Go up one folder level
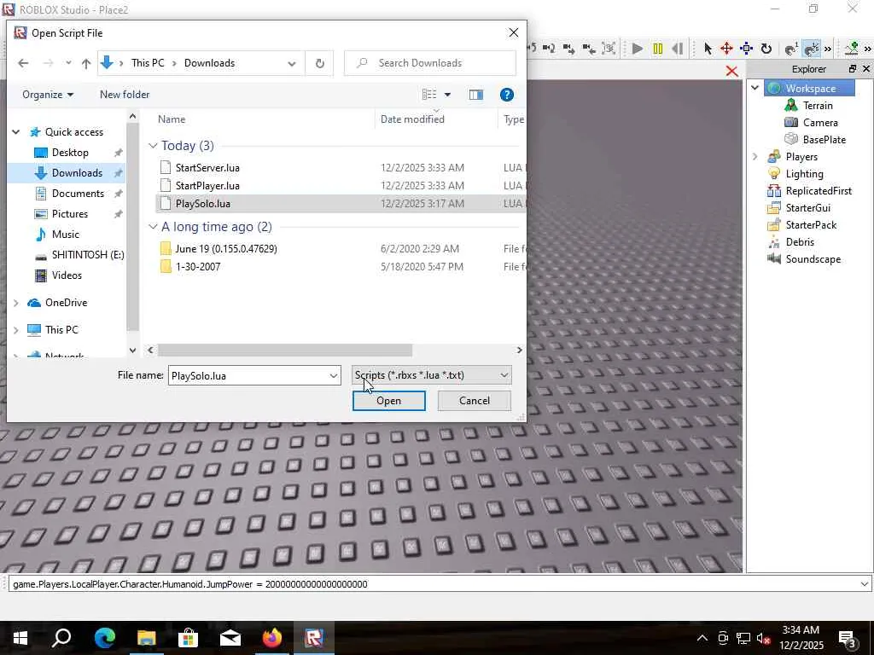The height and width of the screenshot is (655, 874). [x=86, y=63]
